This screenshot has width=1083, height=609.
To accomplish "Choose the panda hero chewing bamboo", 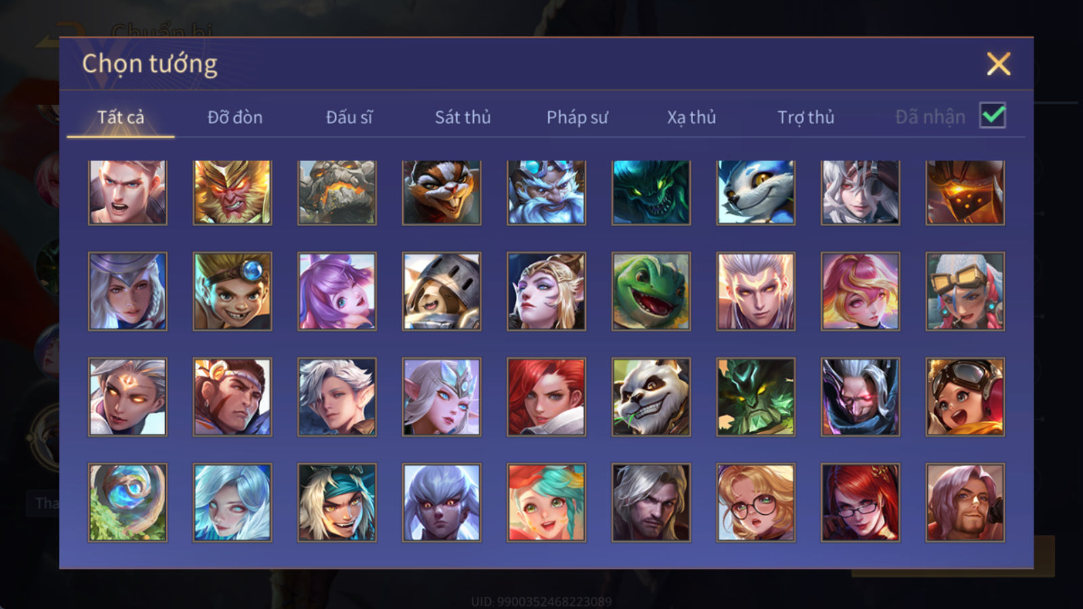I will (651, 397).
